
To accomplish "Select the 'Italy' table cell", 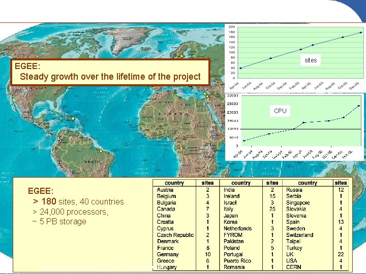I will point(228,209).
